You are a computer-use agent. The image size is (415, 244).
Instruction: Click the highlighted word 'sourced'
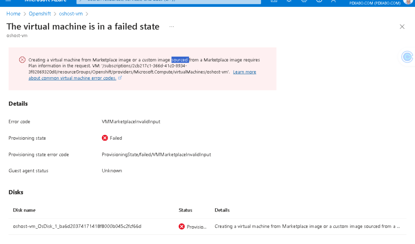pos(180,60)
